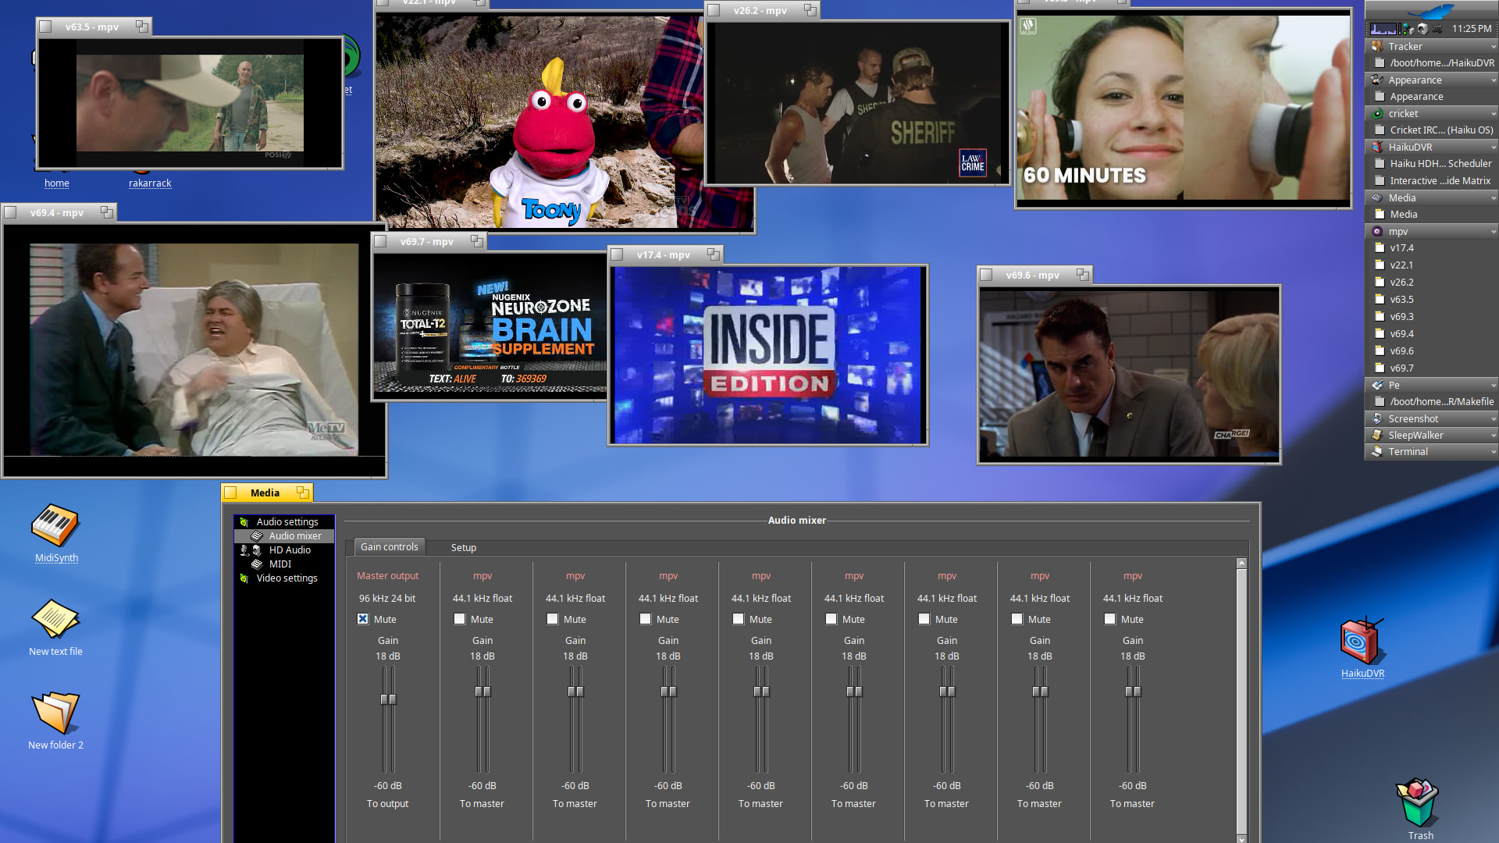
Task: Click the Pe editor icon in Deskbar
Action: pos(1377,385)
